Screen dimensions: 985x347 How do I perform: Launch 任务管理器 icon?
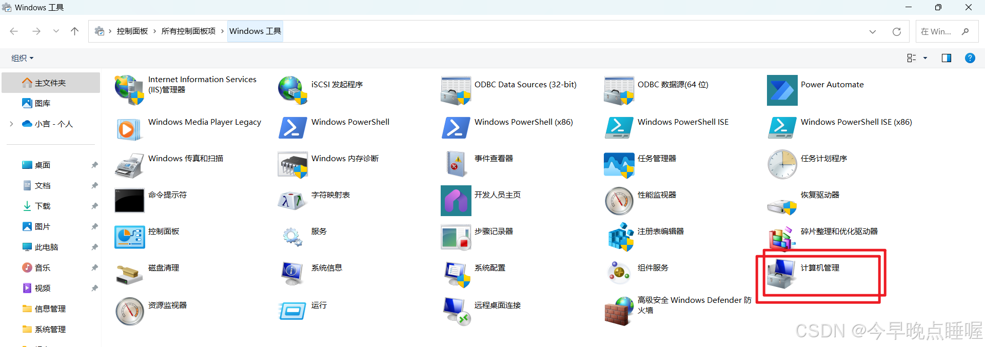[x=619, y=164]
